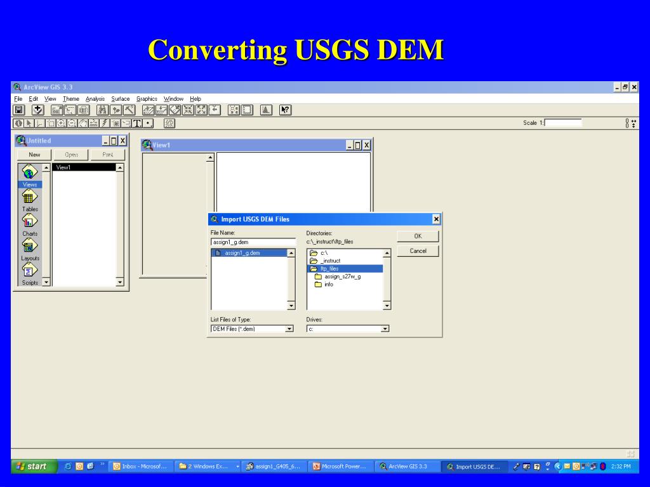Screen dimensions: 650x487
Task: Click the Find binoculars icon
Action: (x=102, y=110)
